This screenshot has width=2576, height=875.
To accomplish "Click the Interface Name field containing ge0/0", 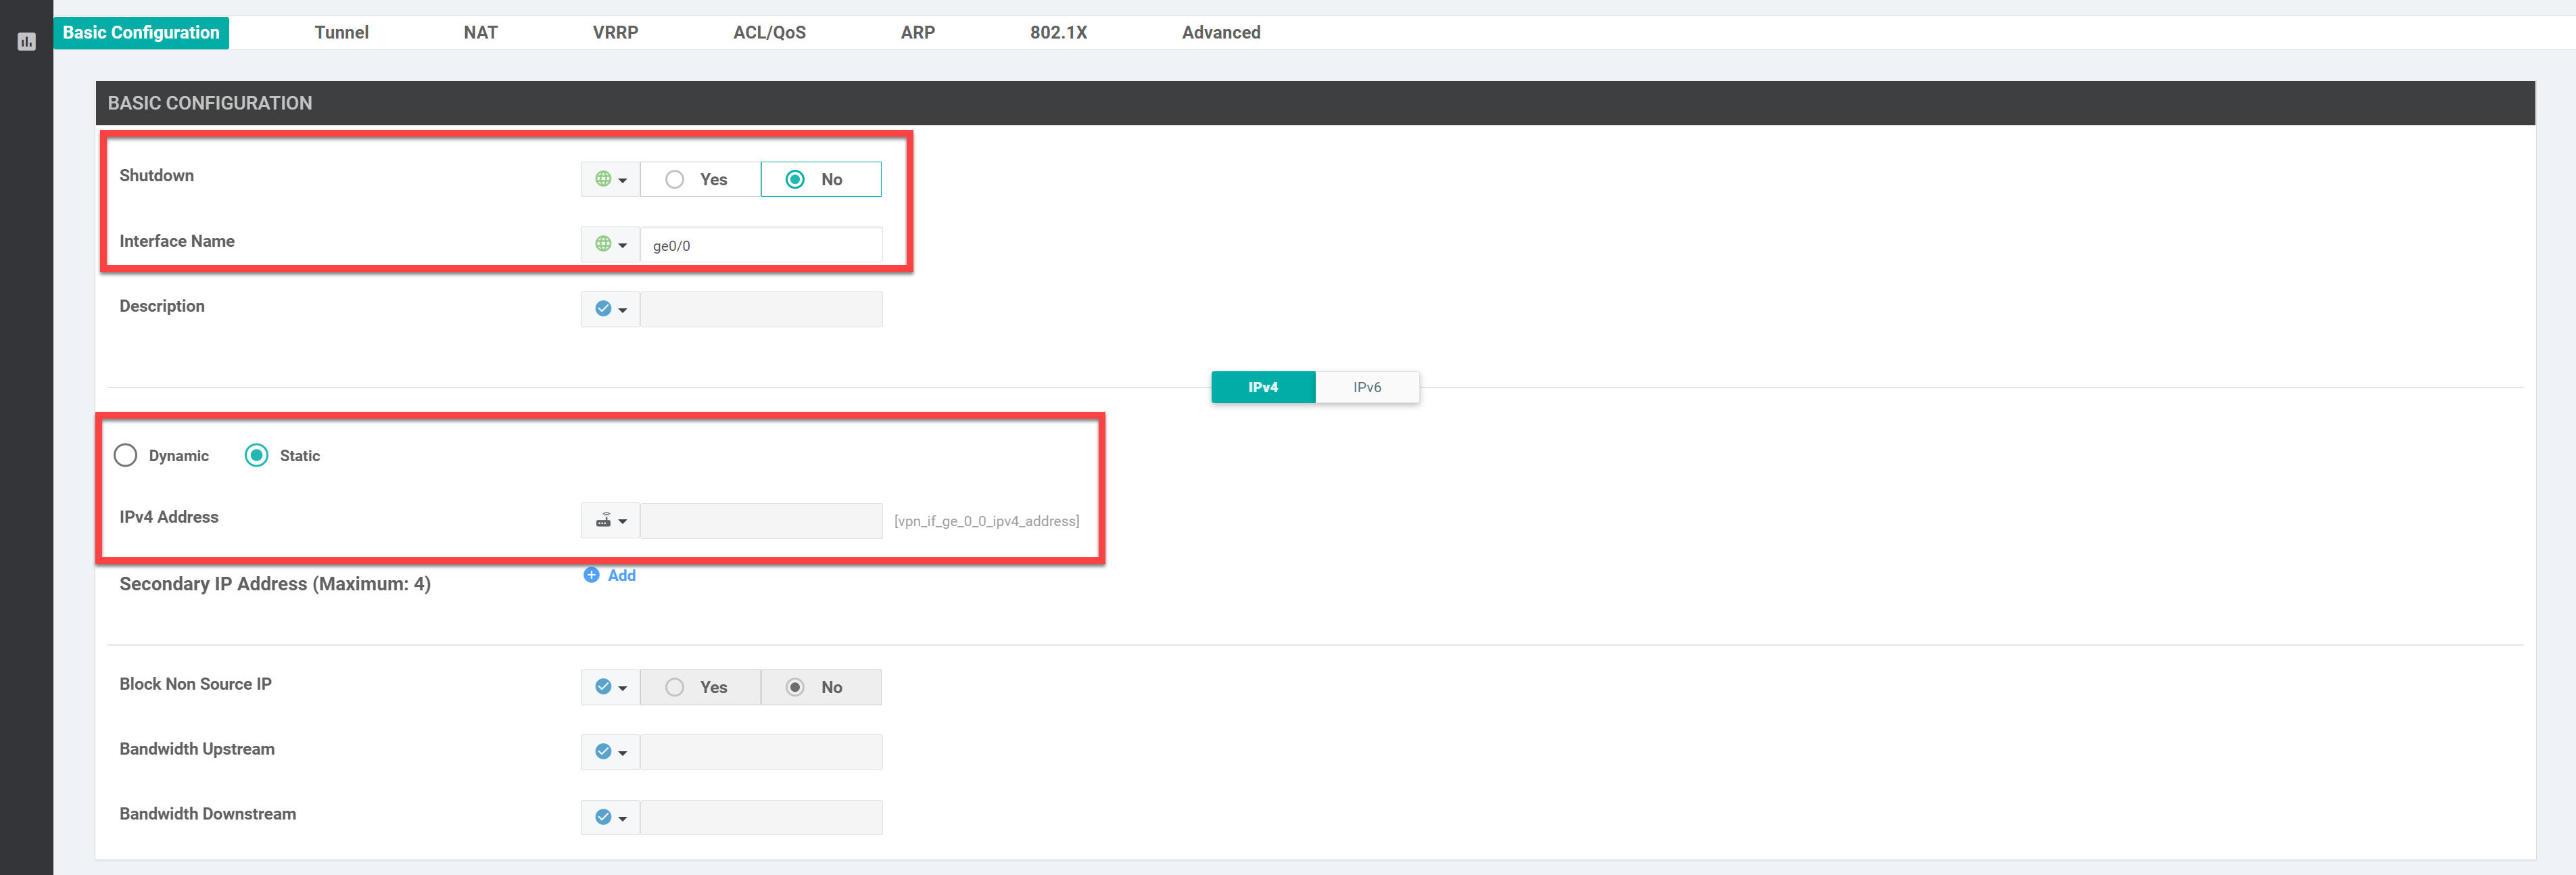I will (x=761, y=245).
